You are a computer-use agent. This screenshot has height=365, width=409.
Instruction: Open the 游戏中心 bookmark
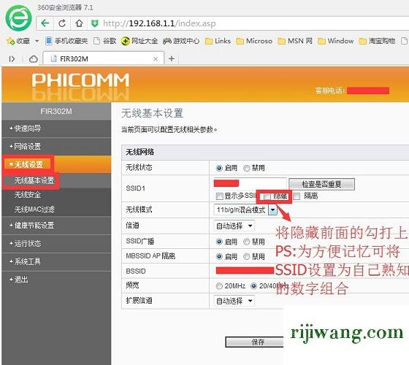(181, 41)
